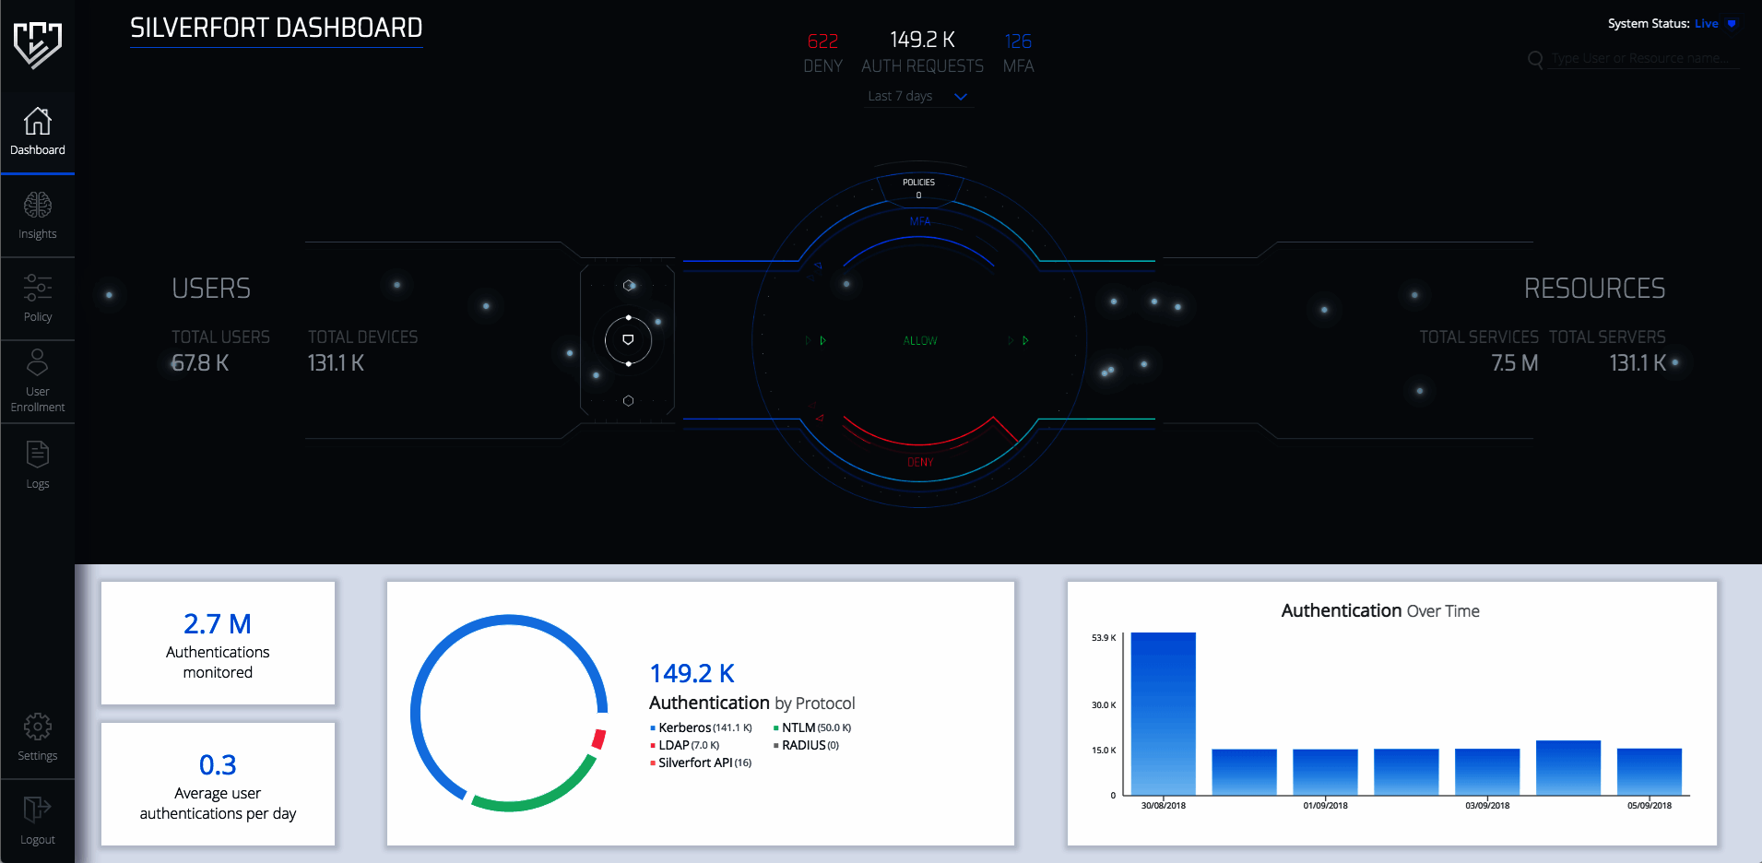Click the 2.7 M Authentications monitored card

(218, 644)
